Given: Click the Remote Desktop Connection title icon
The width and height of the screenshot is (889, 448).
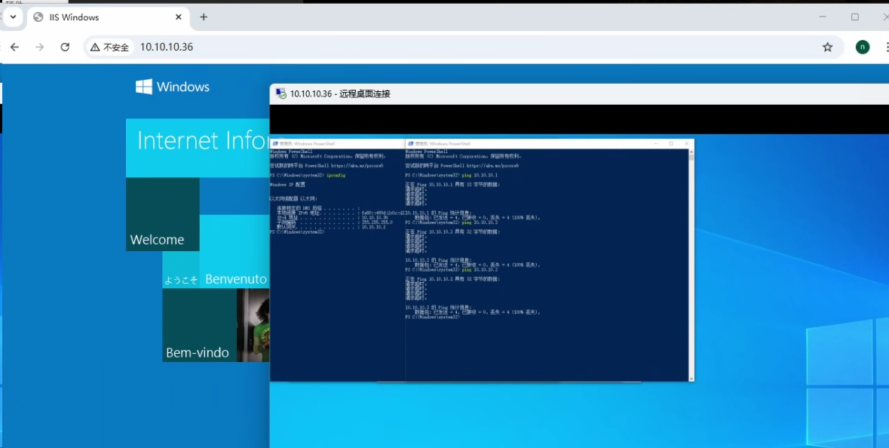Looking at the screenshot, I should pyautogui.click(x=281, y=94).
